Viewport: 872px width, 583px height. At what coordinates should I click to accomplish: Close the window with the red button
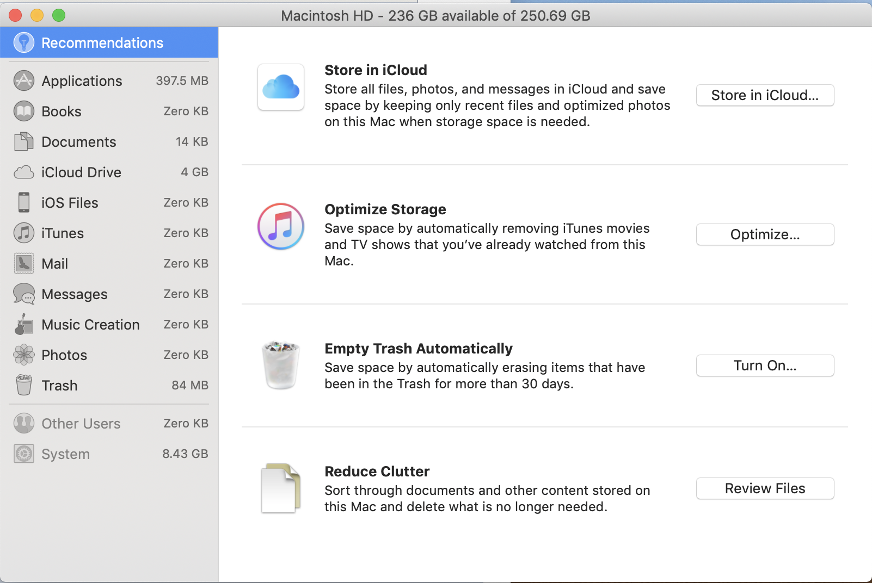(15, 15)
